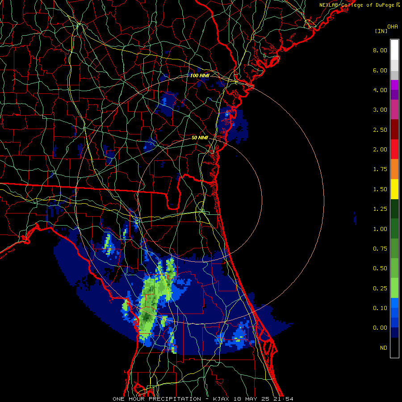Select the 1.75 legend value
402x402 pixels.
point(380,169)
